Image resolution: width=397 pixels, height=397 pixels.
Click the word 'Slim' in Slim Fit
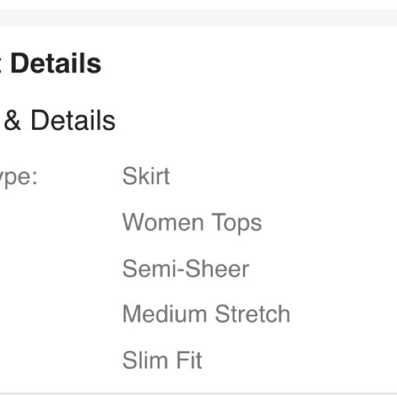145,360
